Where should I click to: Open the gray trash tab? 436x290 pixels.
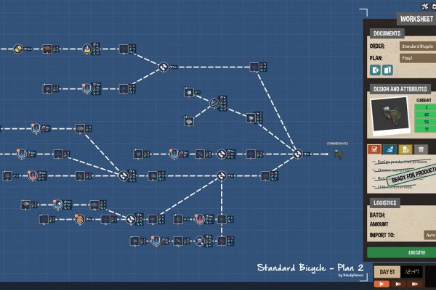[420, 149]
